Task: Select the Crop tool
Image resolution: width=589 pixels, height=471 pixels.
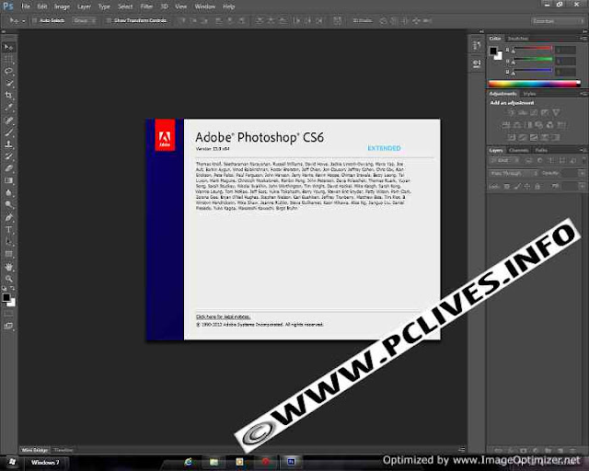Action: (x=8, y=96)
